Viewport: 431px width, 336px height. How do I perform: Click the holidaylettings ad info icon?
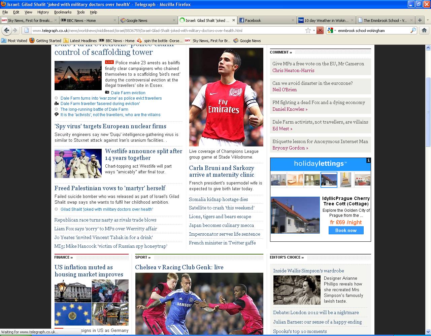pyautogui.click(x=368, y=160)
